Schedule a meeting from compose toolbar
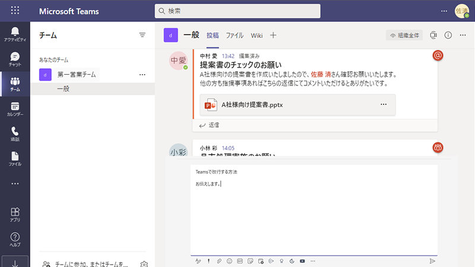 point(261,261)
